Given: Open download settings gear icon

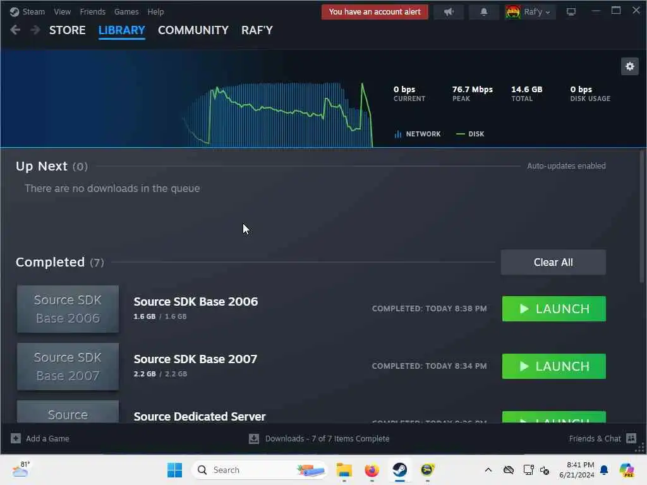Looking at the screenshot, I should pyautogui.click(x=630, y=66).
